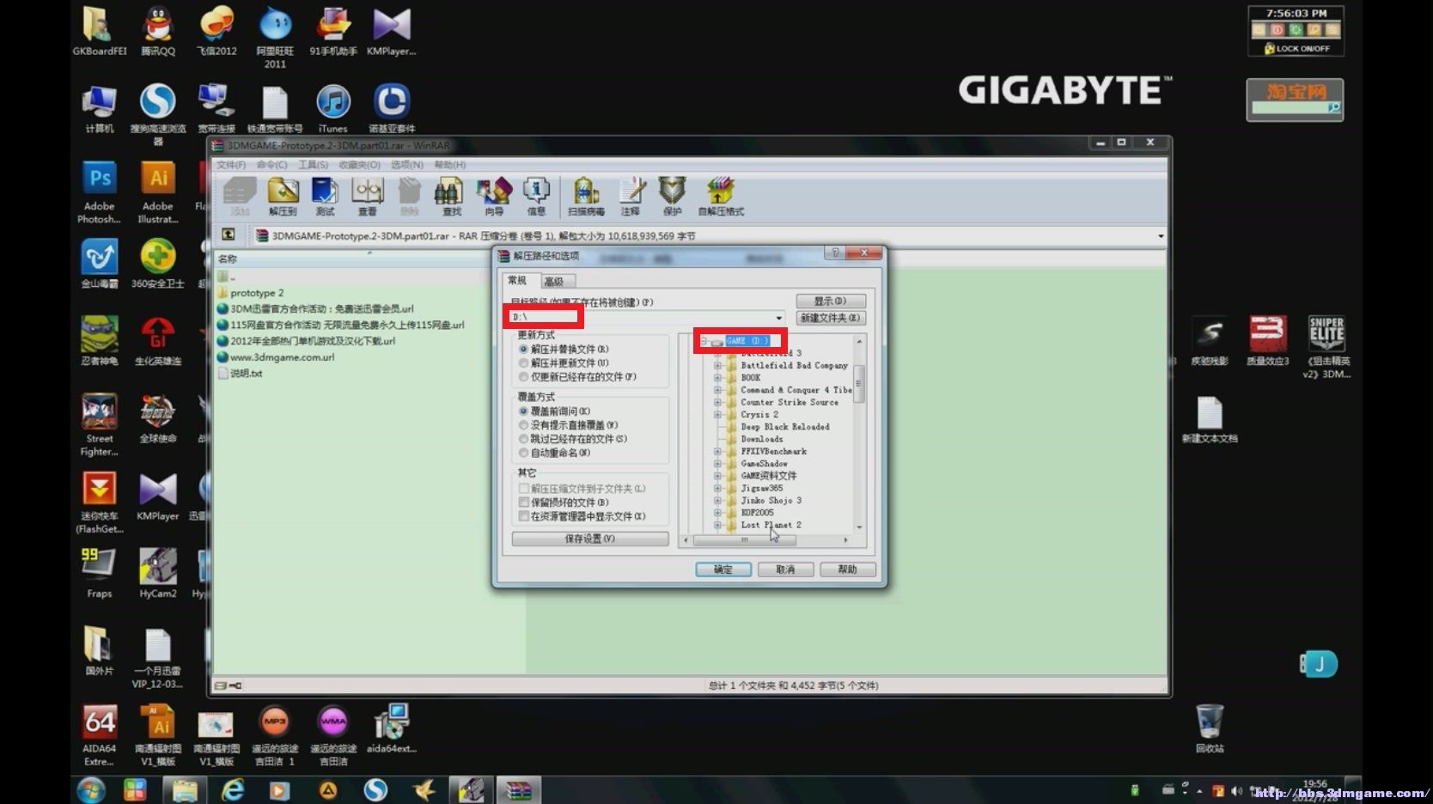Open Internet Explorer from the taskbar

tap(233, 790)
